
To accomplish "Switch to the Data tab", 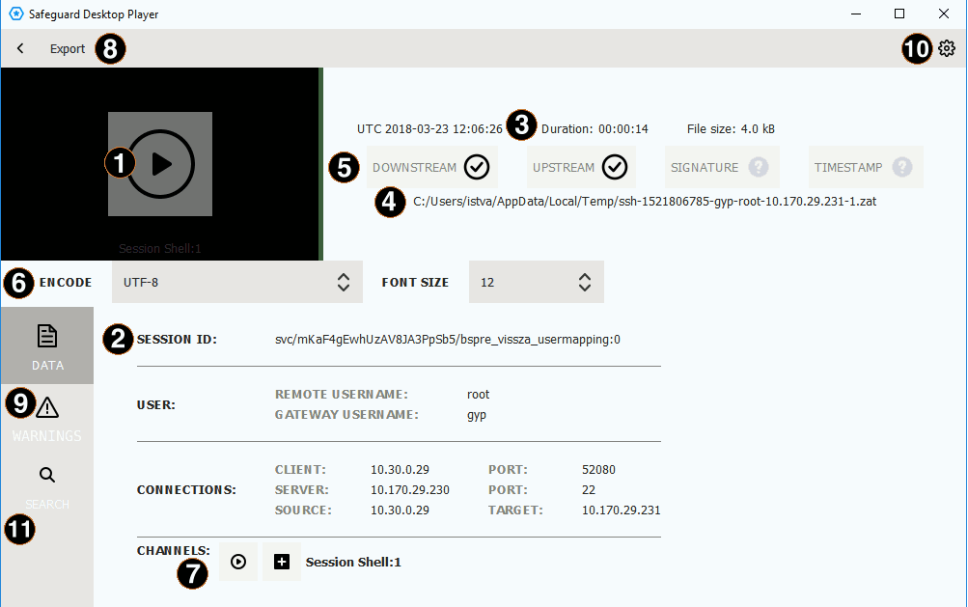I will click(46, 345).
